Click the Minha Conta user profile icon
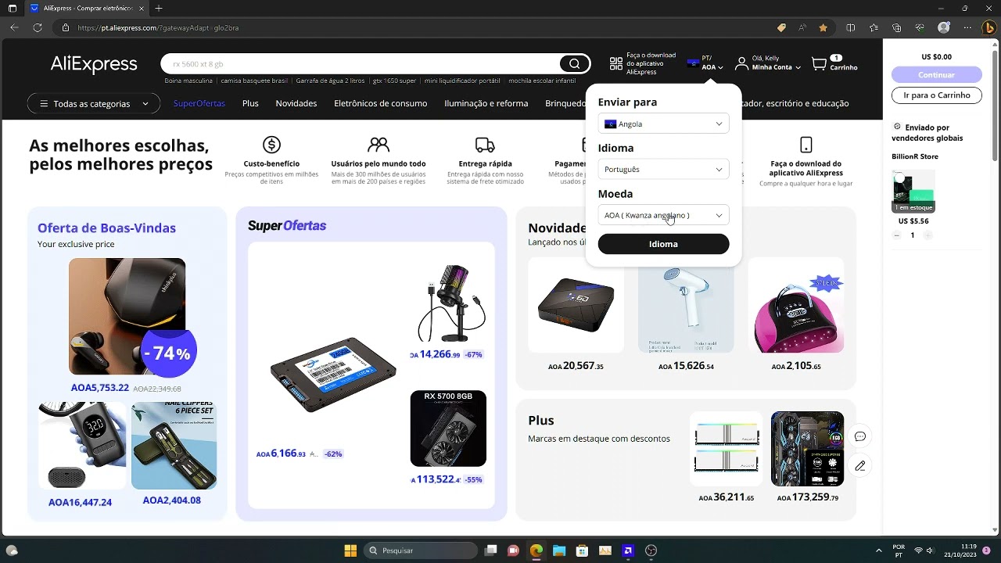 pos(741,64)
